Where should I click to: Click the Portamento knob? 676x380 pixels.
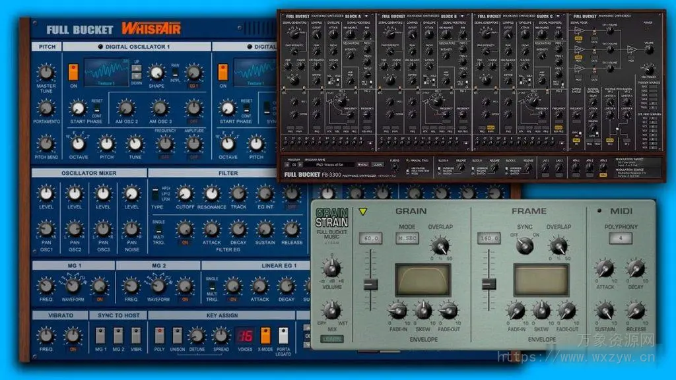(x=46, y=108)
